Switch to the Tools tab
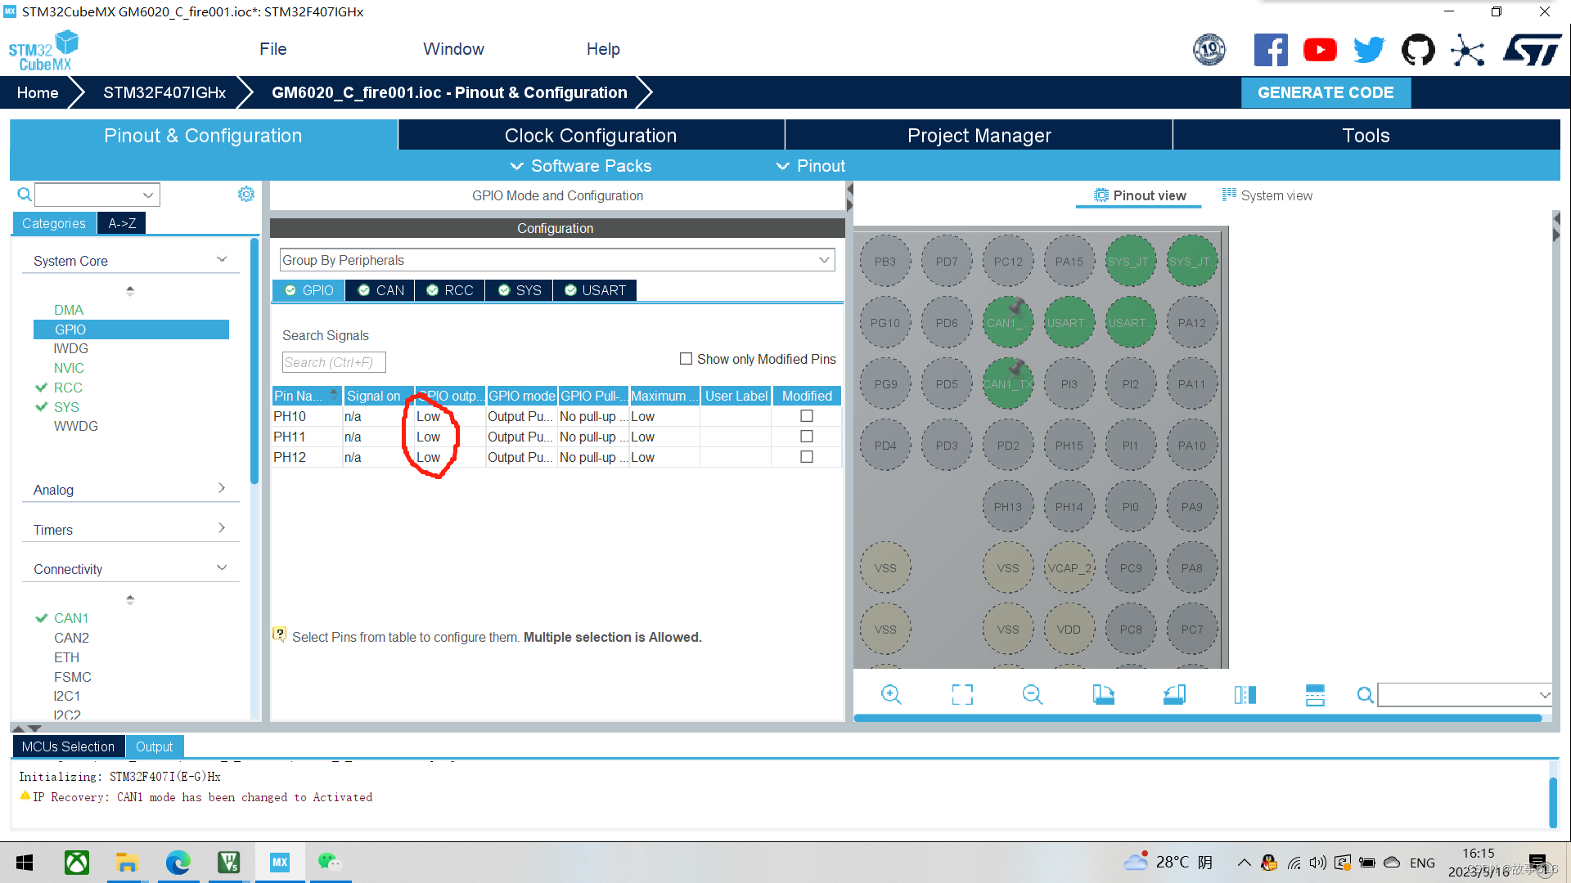This screenshot has height=883, width=1571. (1366, 135)
